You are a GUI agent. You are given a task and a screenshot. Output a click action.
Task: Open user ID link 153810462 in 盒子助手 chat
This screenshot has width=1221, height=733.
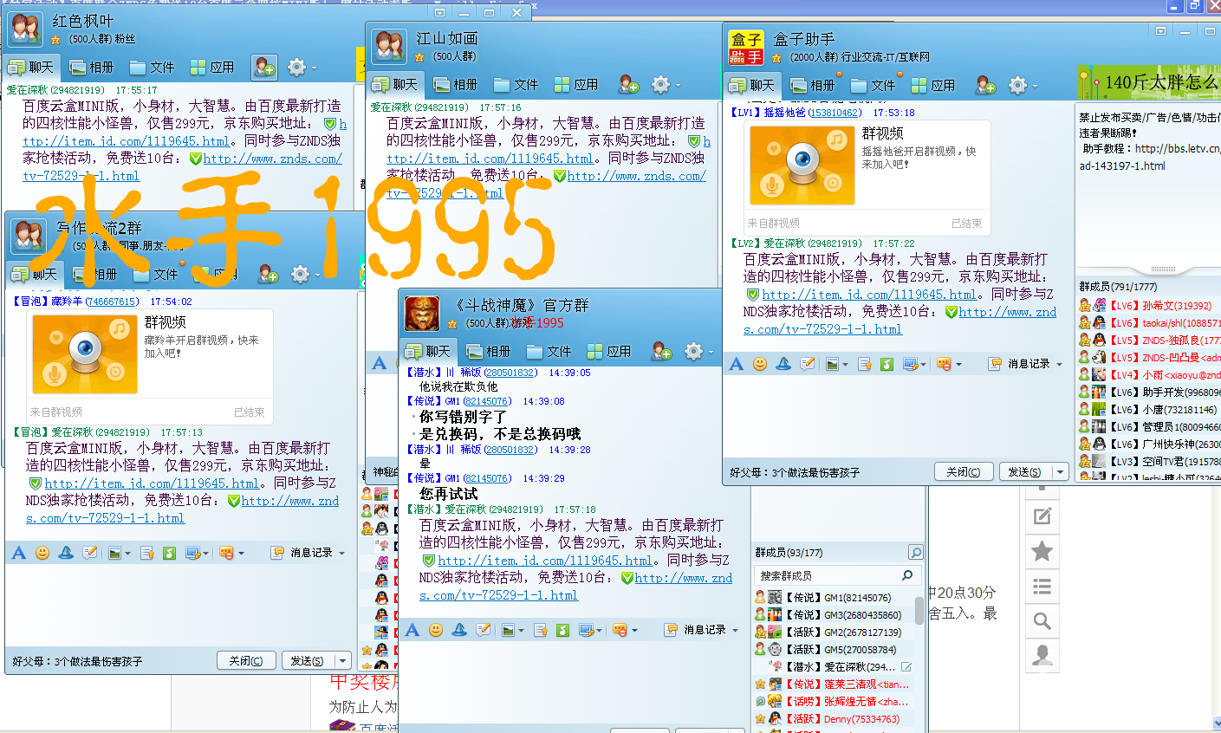[835, 113]
